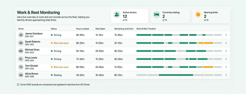Click the TS avatar for Tom Sinclair
This screenshot has height=94, width=246.
(x=21, y=67)
